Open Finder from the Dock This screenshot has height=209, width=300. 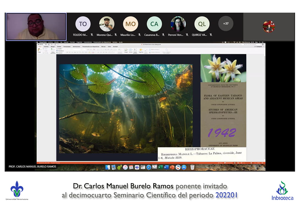(108, 167)
